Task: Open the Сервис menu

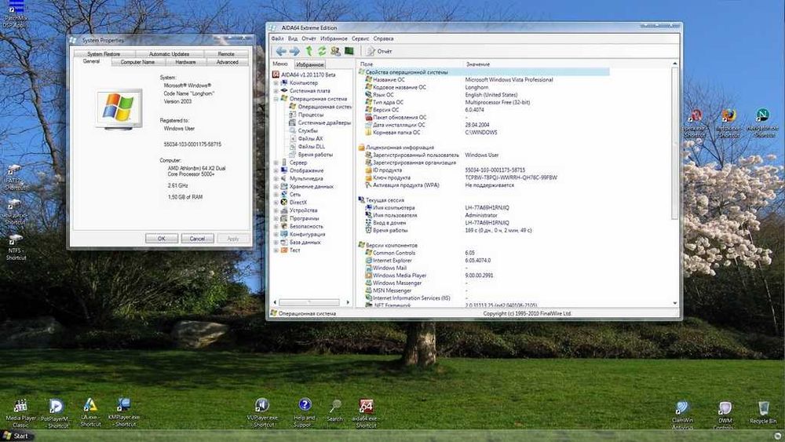Action: pyautogui.click(x=360, y=38)
